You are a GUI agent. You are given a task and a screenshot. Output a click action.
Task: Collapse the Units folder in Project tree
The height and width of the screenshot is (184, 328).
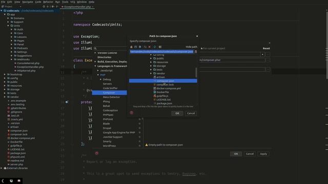tap(8, 26)
